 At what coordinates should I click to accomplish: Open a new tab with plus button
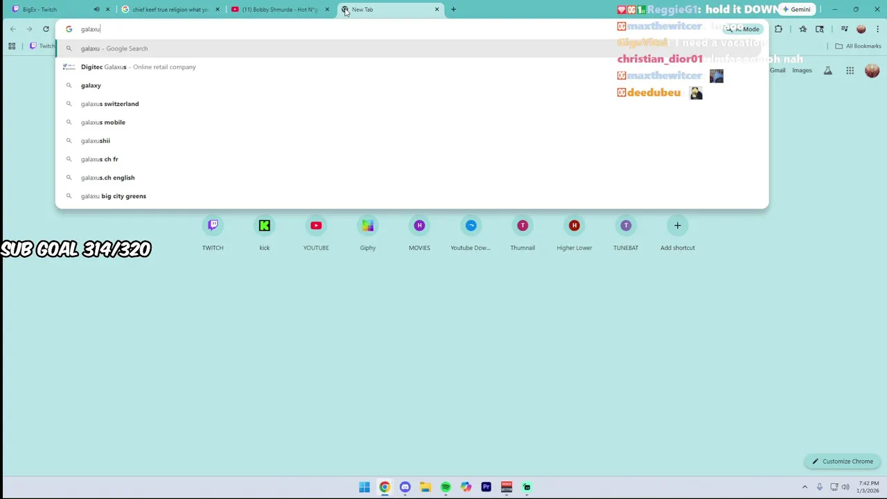(453, 10)
